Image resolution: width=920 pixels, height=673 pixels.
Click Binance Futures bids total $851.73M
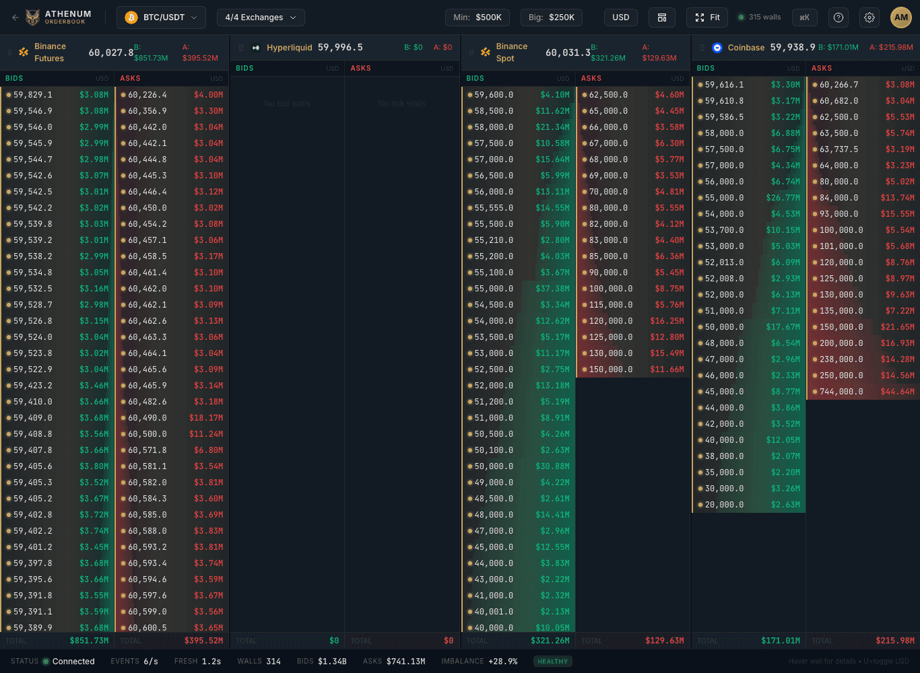89,641
